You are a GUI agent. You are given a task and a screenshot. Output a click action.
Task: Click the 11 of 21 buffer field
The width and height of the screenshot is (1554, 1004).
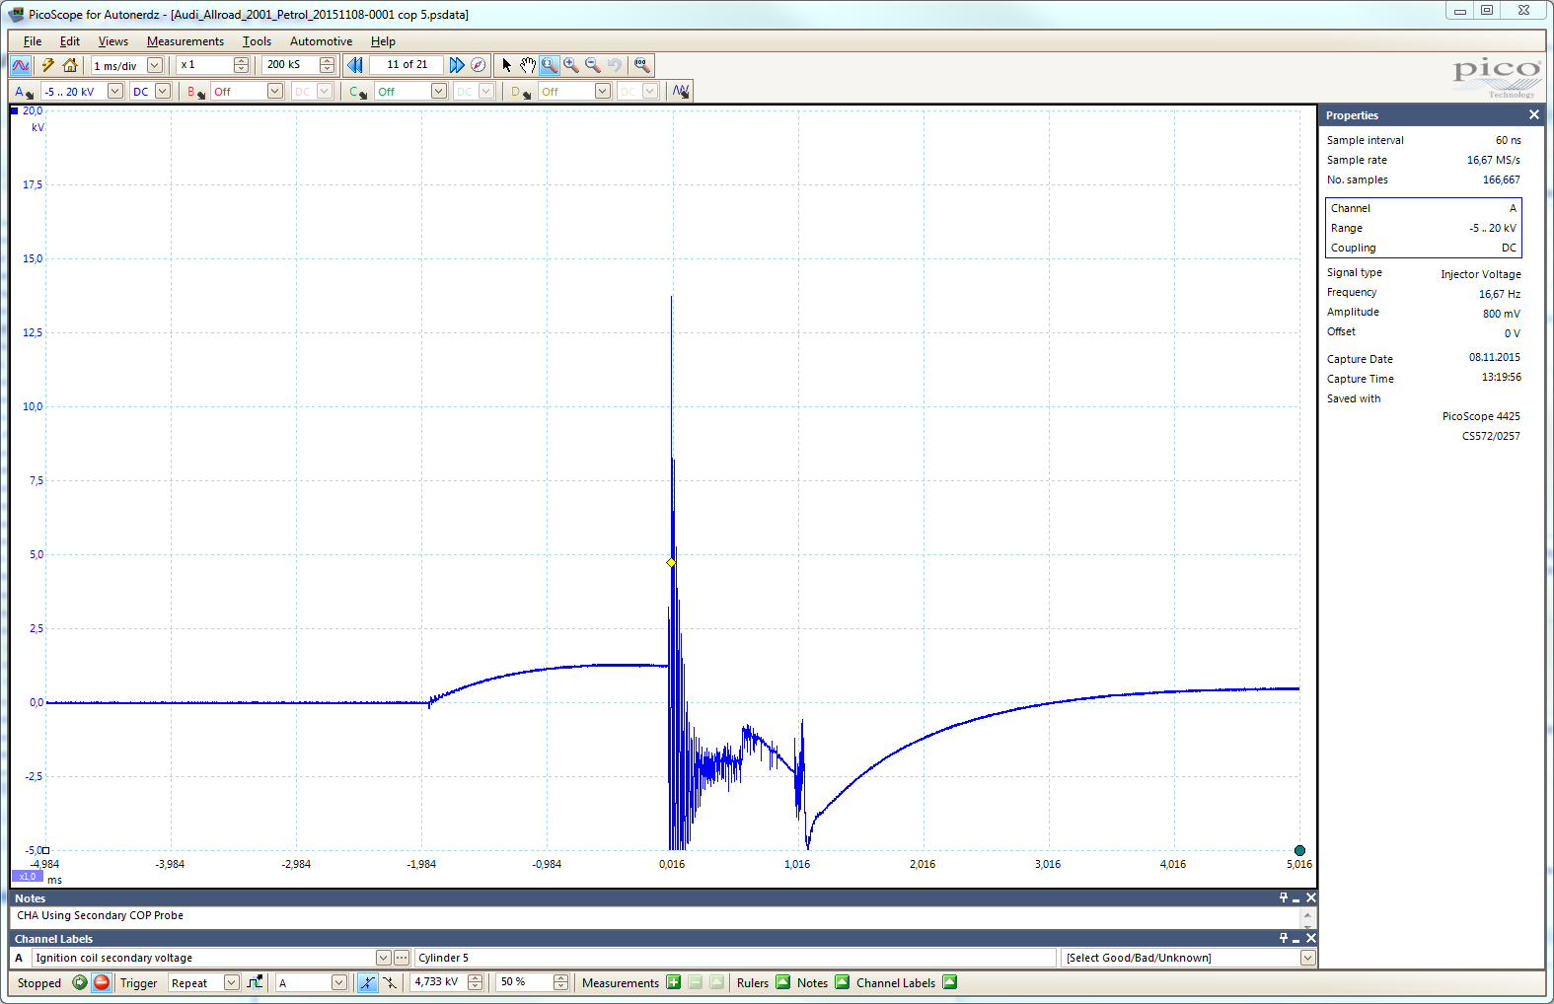click(407, 65)
